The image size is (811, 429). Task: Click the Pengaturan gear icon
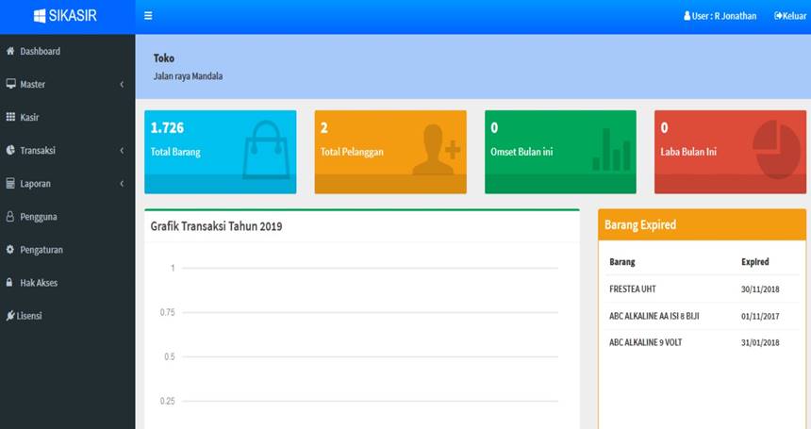pos(10,250)
